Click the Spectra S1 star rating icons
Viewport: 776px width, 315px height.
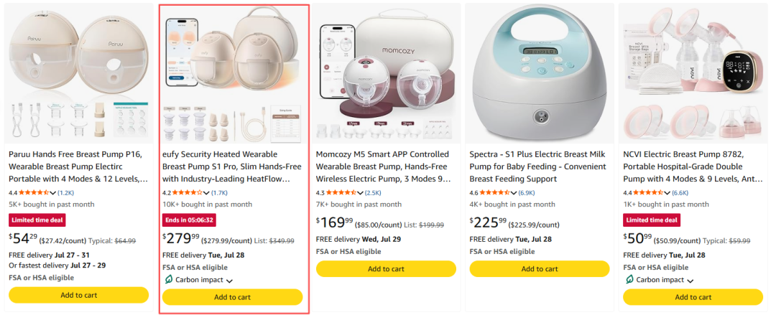click(494, 192)
